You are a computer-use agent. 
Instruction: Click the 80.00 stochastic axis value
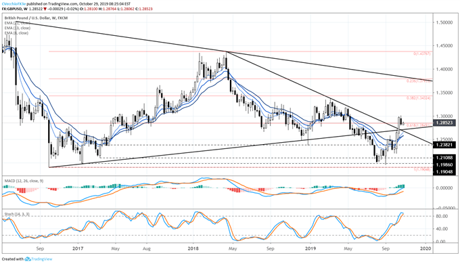click(442, 216)
